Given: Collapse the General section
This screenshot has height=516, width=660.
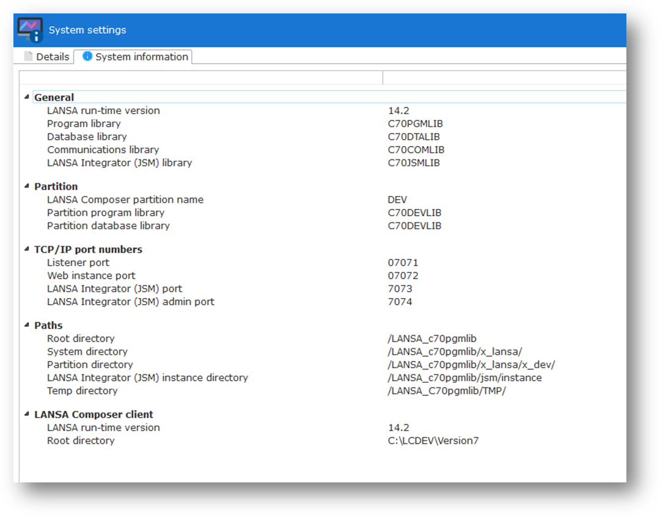Looking at the screenshot, I should [x=26, y=97].
